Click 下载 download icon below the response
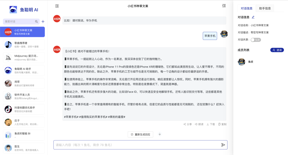Viewport: 288px width, 155px height. pos(208,124)
